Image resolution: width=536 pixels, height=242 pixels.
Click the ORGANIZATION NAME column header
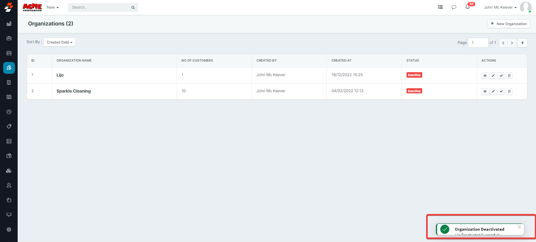(74, 61)
